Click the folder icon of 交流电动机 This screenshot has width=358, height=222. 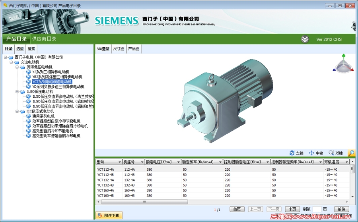point(17,62)
